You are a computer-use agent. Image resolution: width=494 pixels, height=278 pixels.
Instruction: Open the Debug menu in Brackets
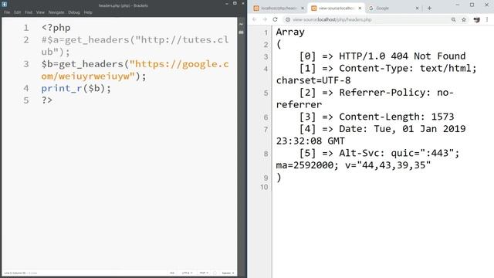coord(74,12)
